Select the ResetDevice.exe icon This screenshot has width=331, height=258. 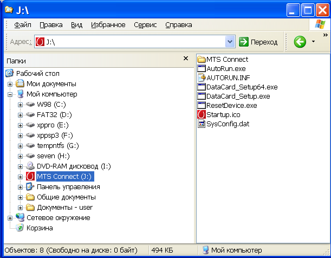(202, 105)
